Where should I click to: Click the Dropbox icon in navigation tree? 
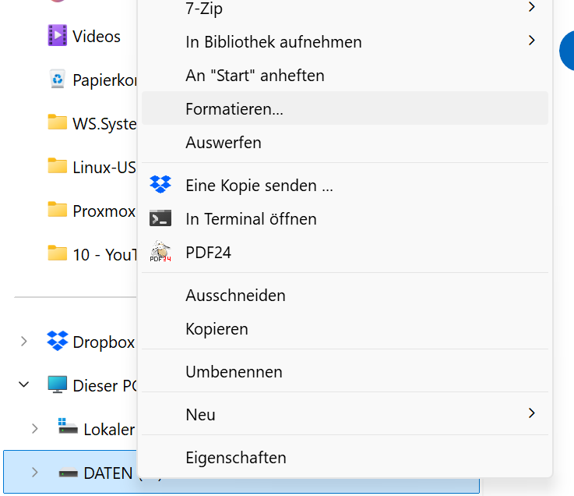57,342
